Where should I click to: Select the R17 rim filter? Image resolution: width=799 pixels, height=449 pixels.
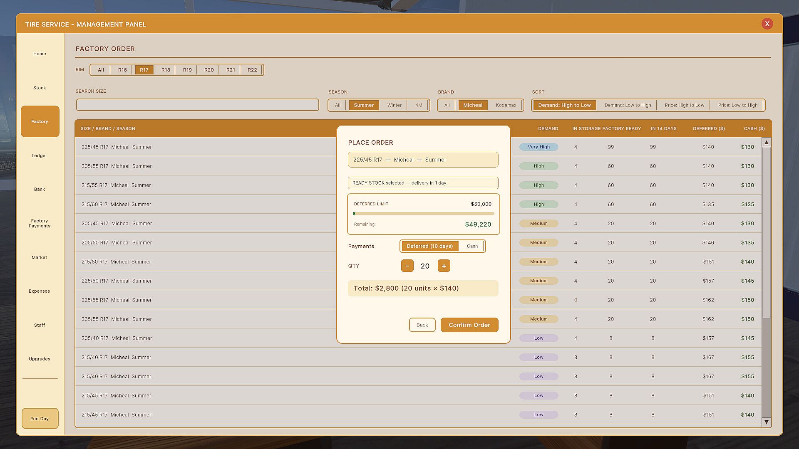[x=144, y=70]
